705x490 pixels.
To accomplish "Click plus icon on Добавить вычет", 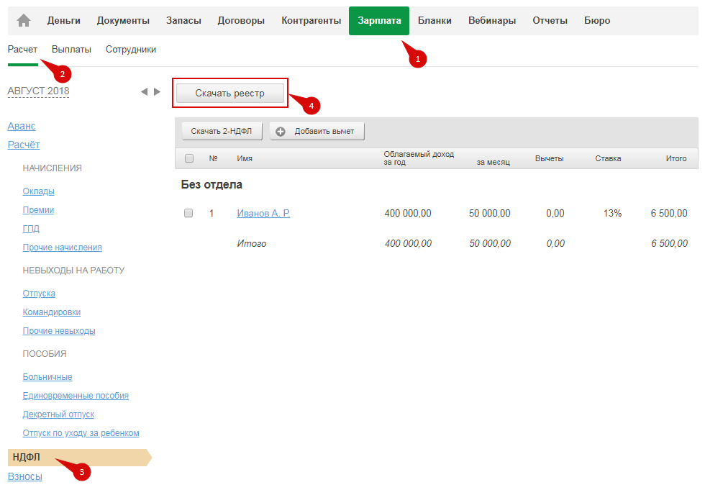I will pos(281,132).
